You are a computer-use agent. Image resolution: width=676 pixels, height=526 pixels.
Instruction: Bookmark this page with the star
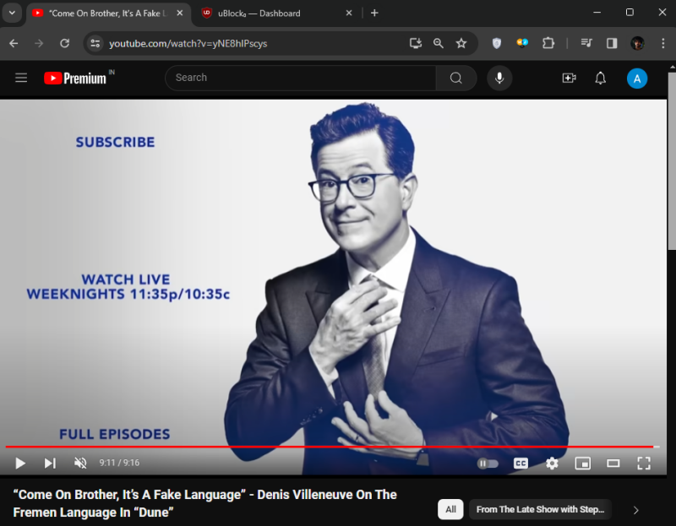pos(461,43)
